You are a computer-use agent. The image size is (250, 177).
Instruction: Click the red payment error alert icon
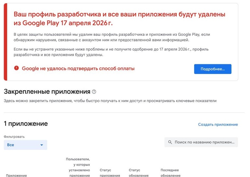click(x=17, y=68)
